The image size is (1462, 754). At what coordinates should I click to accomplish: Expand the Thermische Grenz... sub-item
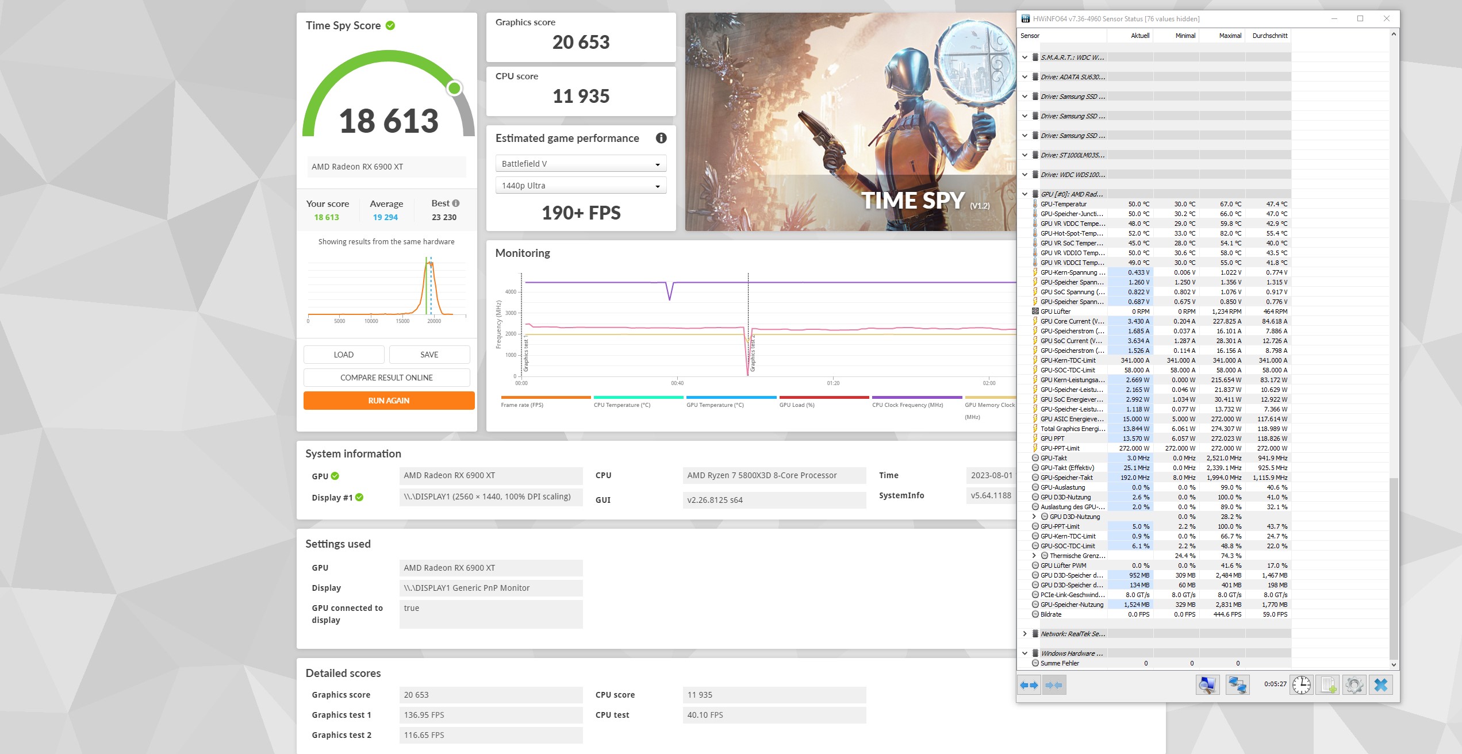click(x=1034, y=556)
